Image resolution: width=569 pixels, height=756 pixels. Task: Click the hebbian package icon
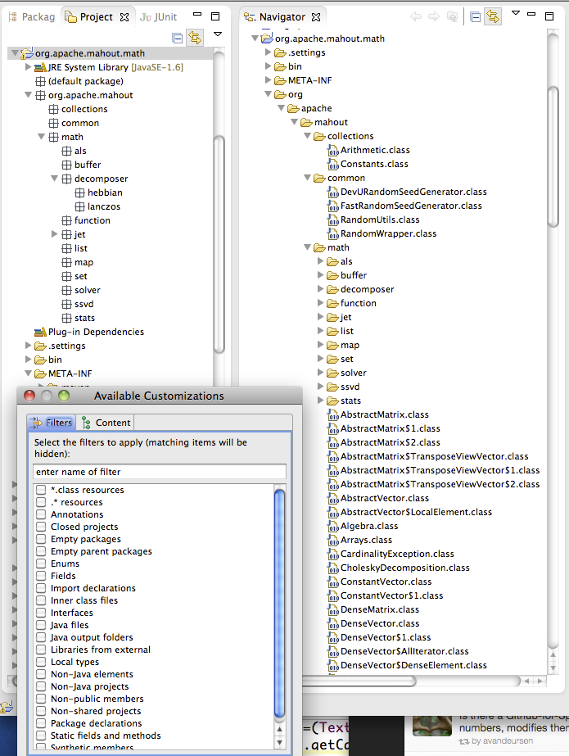tap(80, 192)
